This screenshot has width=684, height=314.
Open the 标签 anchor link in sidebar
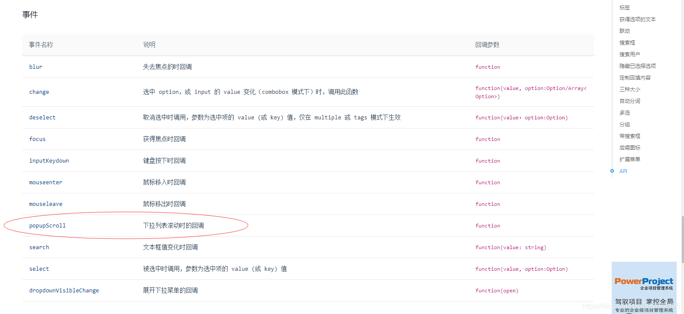(624, 8)
